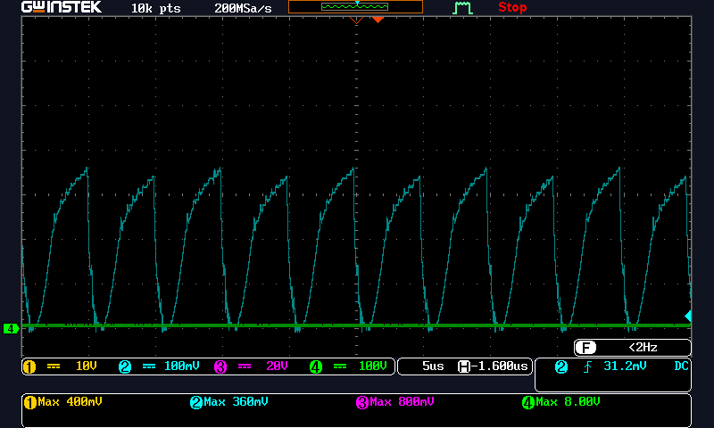
Task: Select the channel 1 yellow badge icon
Action: (x=29, y=366)
